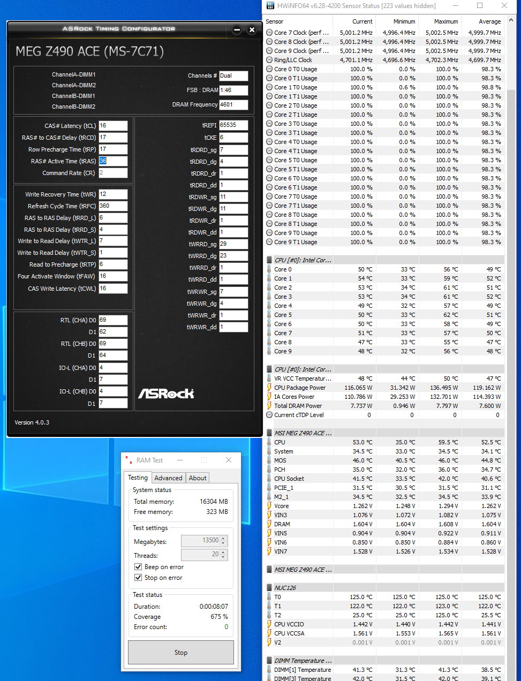Click the Maximum column header in HWiNFO
The width and height of the screenshot is (521, 681).
coord(440,21)
